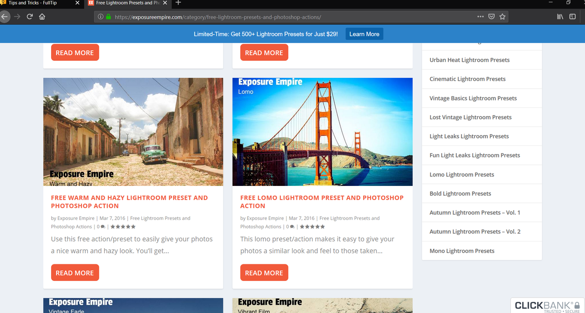
Task: Open the Golden Gate Lomo thumbnail
Action: click(322, 132)
